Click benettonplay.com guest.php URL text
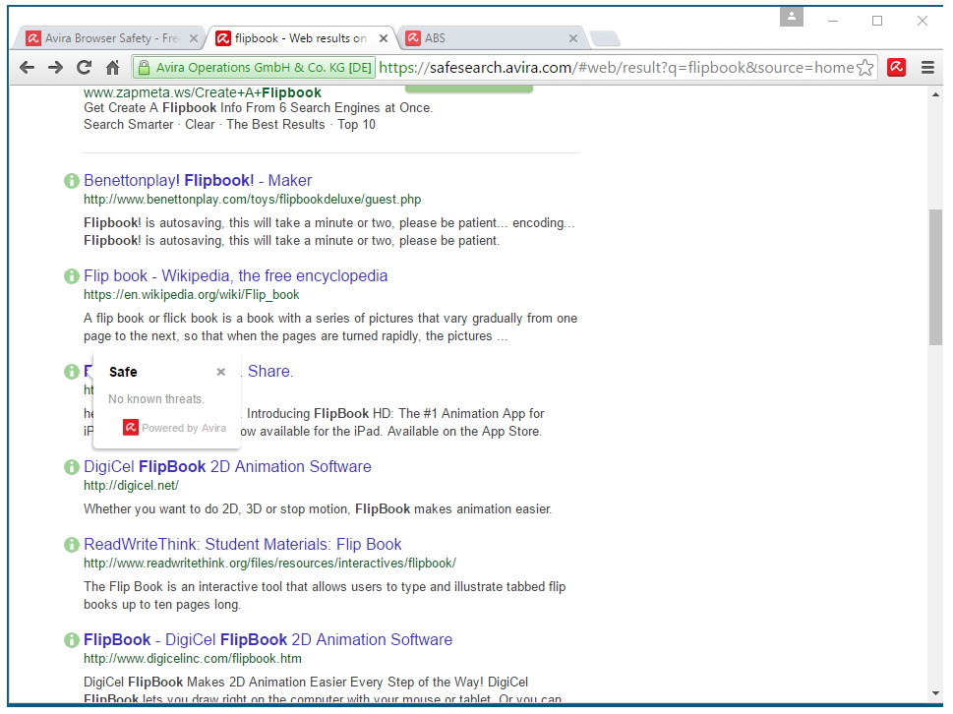Screen dimensions: 953x714 tap(252, 200)
